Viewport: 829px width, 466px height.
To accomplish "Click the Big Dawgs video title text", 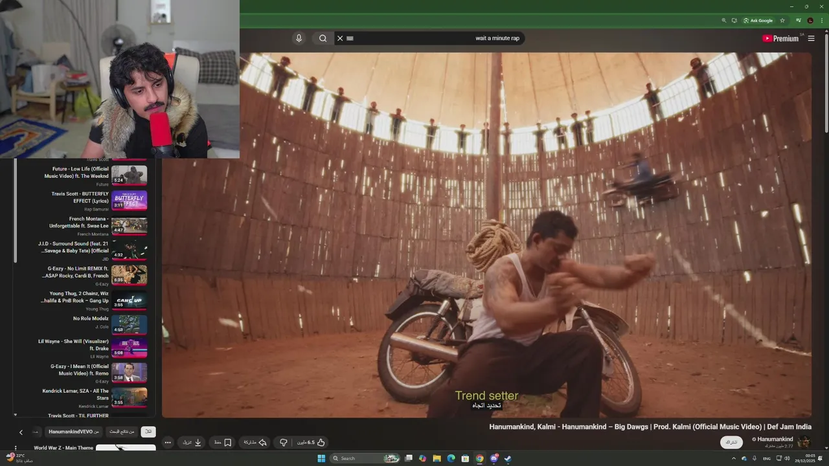I will pyautogui.click(x=650, y=427).
